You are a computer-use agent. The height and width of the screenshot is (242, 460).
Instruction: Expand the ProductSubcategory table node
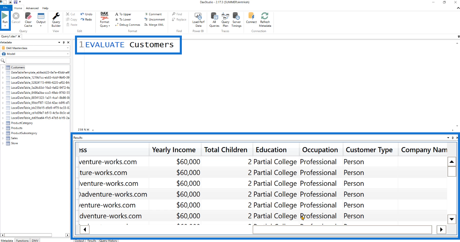[3, 133]
